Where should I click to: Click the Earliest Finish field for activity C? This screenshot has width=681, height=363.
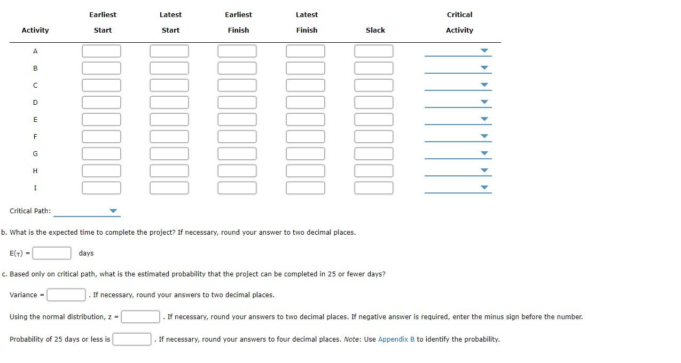click(238, 85)
